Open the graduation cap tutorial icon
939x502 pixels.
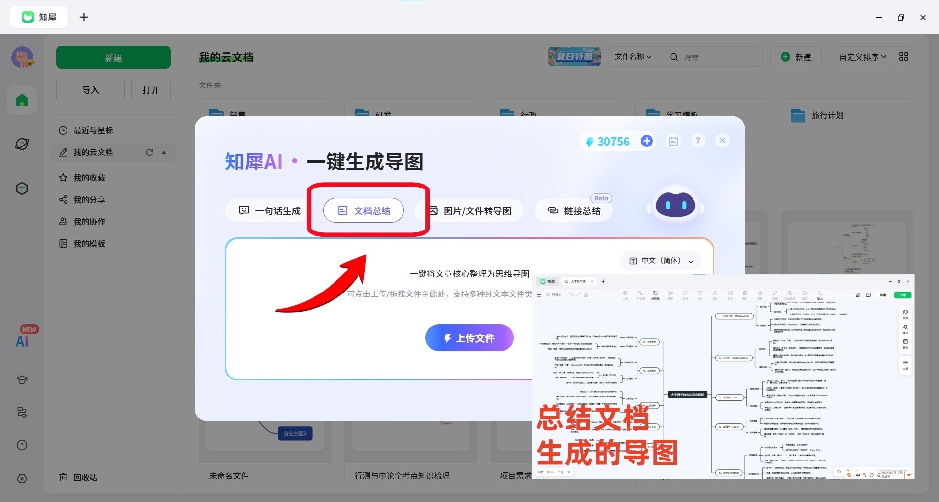(x=22, y=379)
